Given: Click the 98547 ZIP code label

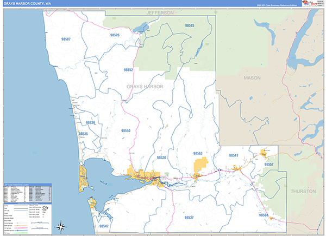Looking at the screenshot, I should (104, 226).
